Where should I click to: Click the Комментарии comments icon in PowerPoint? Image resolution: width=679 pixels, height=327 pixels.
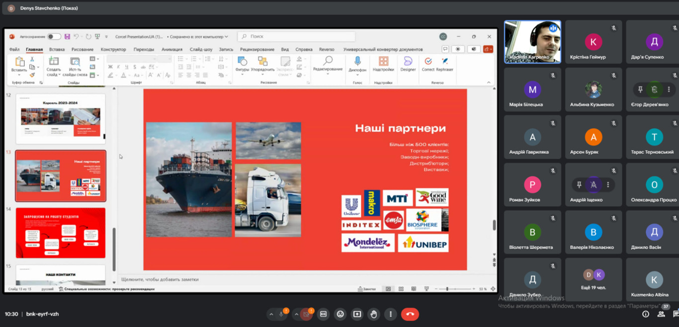[x=445, y=49]
